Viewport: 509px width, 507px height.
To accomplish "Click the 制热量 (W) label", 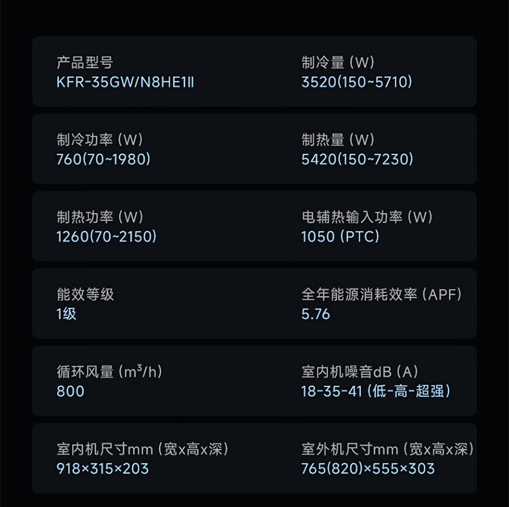I will [338, 140].
